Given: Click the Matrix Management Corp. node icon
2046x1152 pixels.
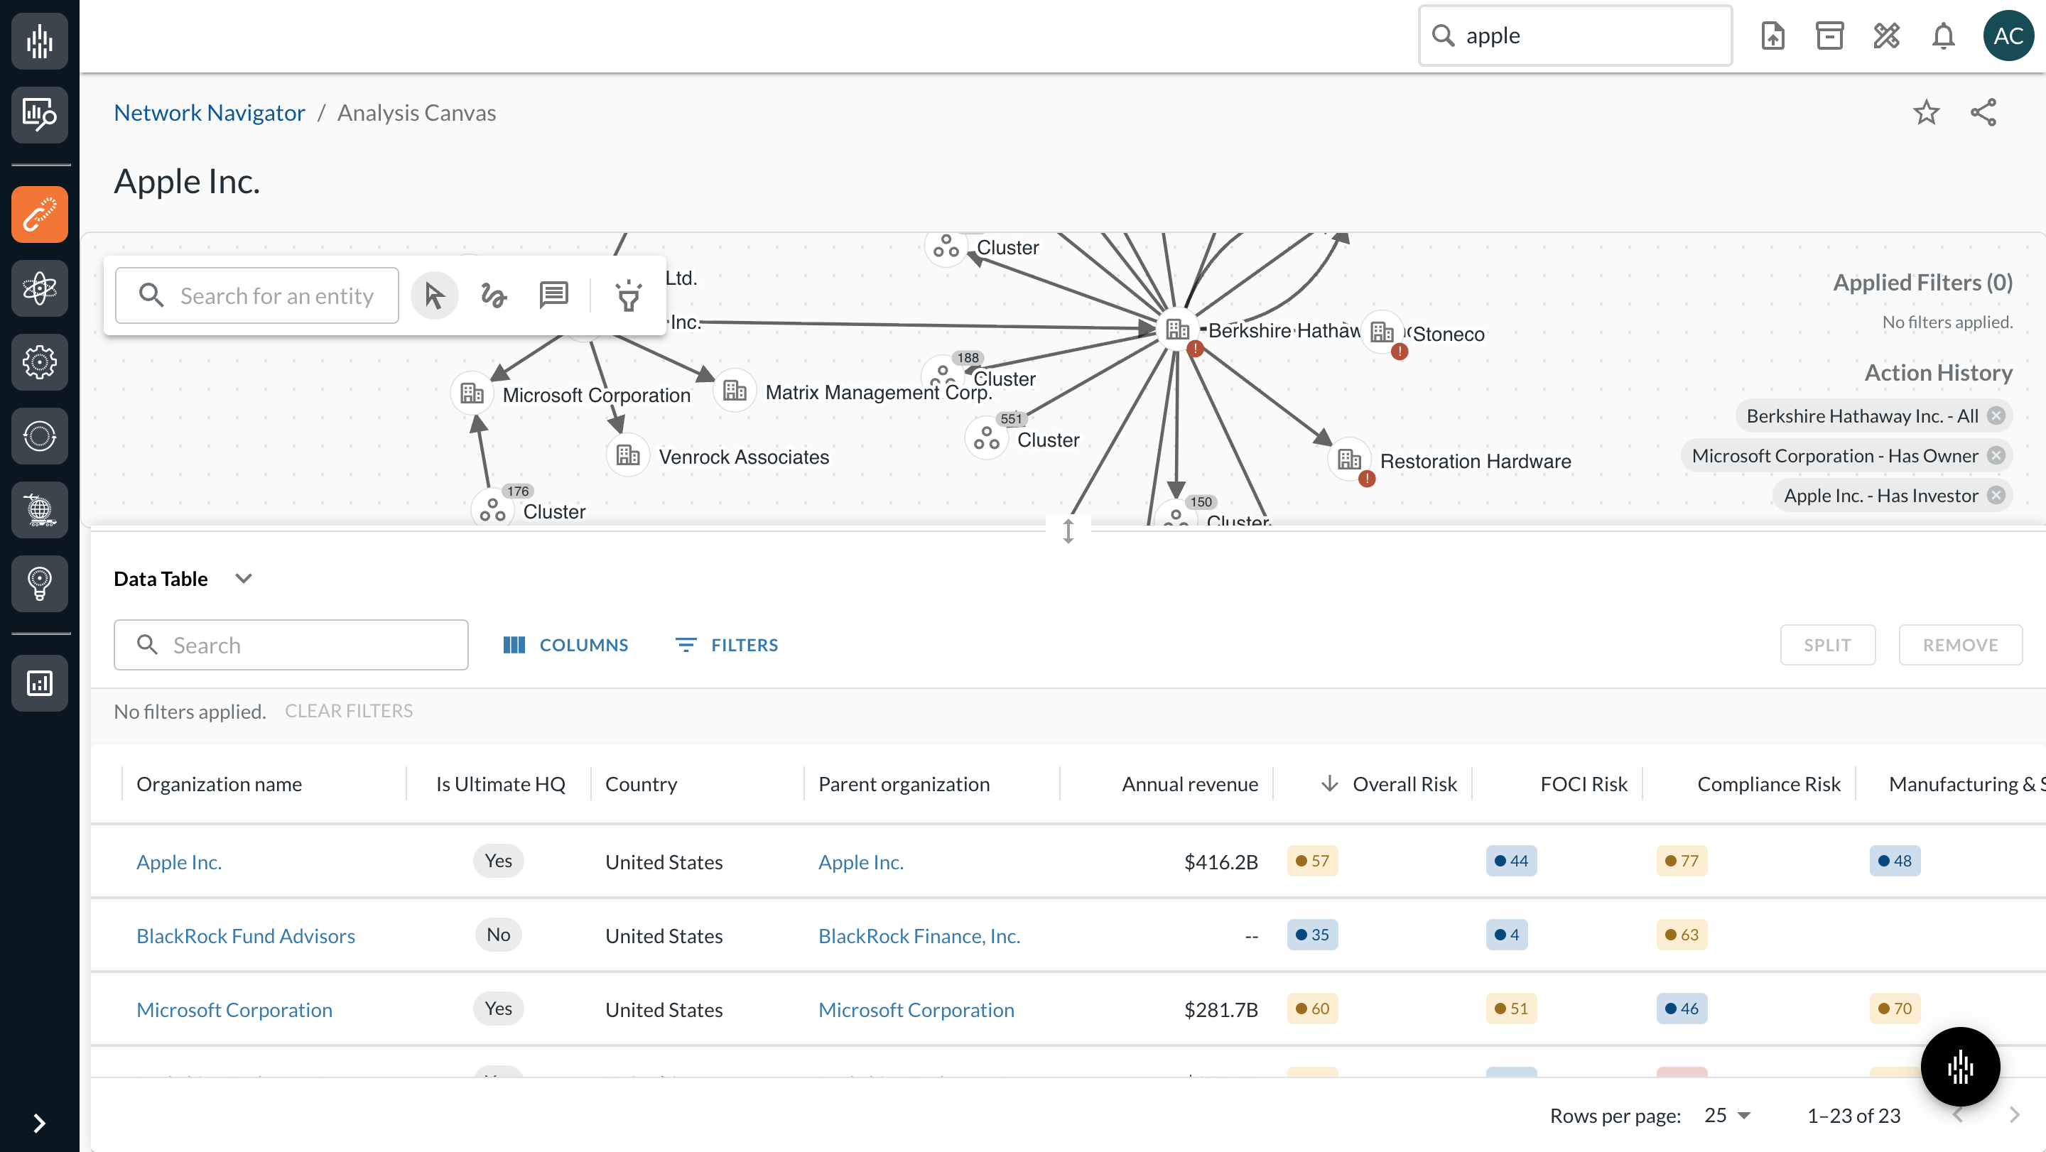Looking at the screenshot, I should click(x=735, y=391).
